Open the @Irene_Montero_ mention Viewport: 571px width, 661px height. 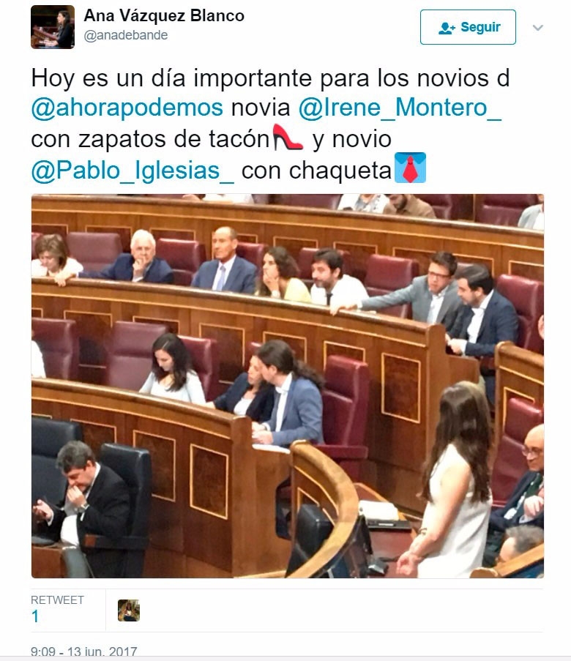[x=400, y=108]
